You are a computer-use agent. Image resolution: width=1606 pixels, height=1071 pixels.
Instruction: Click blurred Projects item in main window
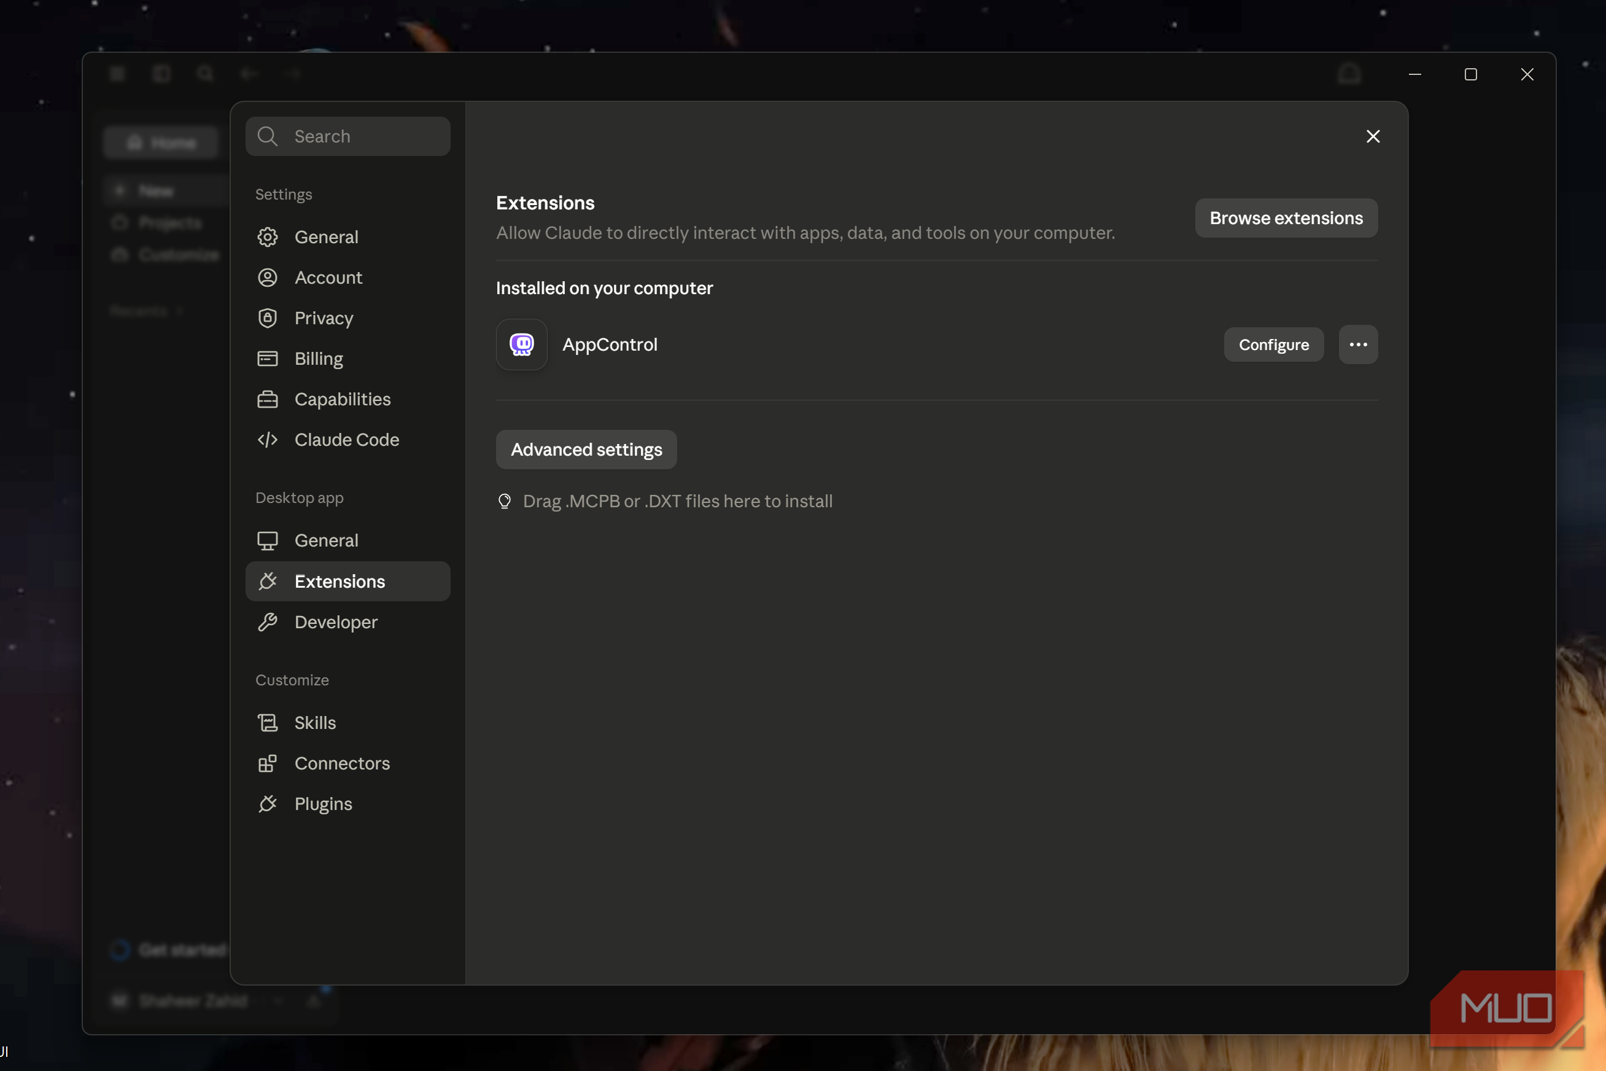click(x=157, y=223)
